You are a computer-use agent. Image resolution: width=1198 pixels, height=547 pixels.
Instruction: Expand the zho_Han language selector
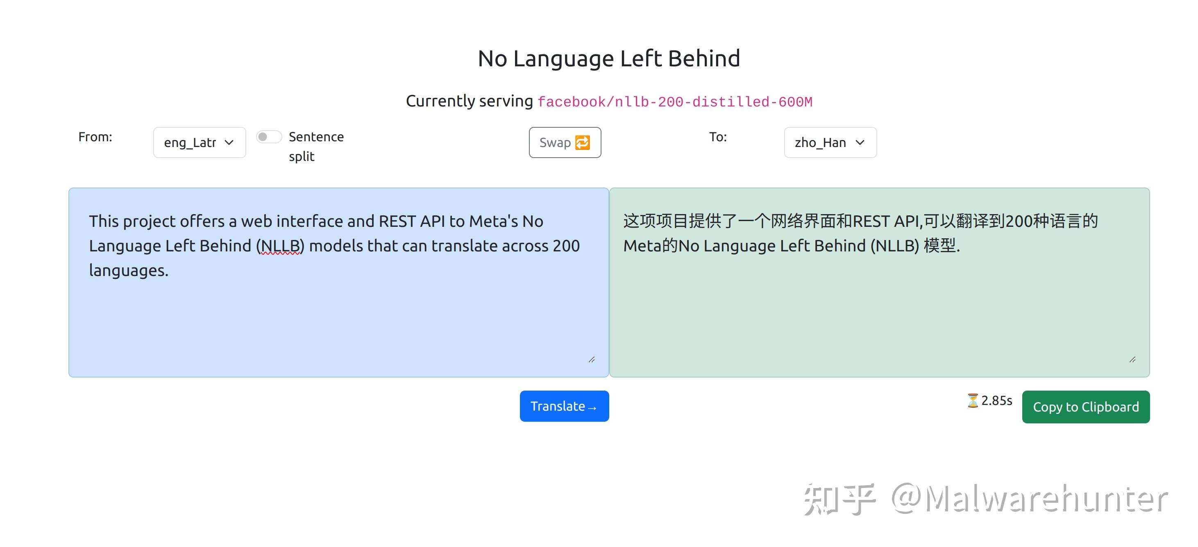pyautogui.click(x=830, y=142)
